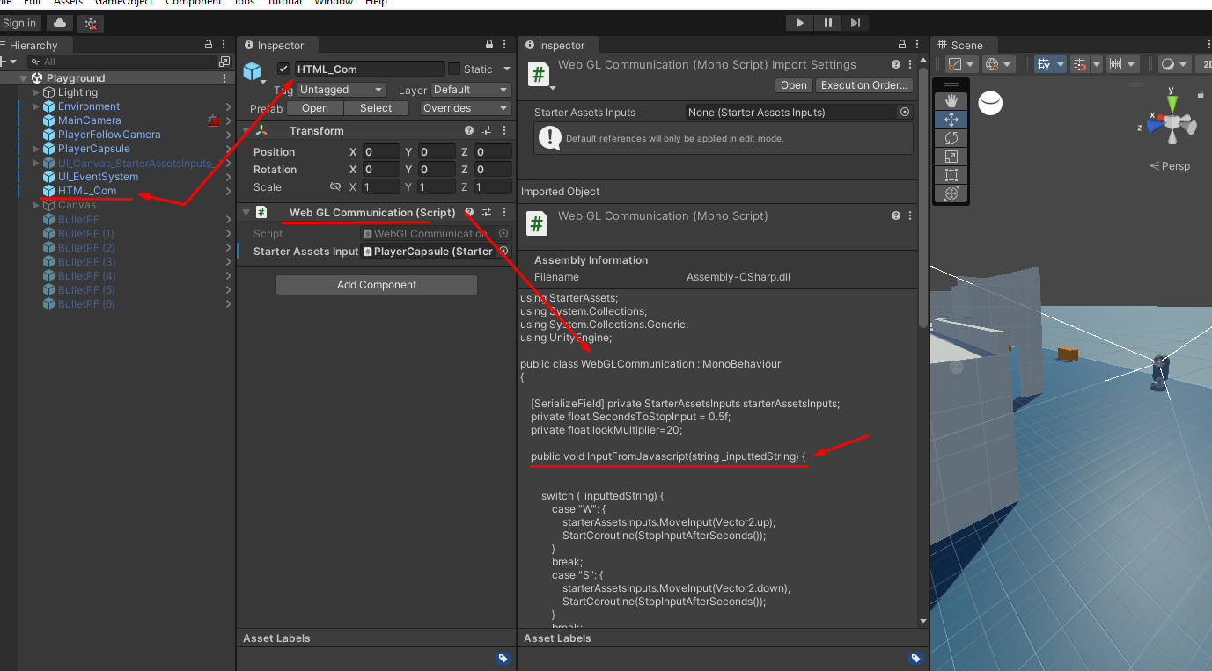Click Pause button

[x=827, y=23]
